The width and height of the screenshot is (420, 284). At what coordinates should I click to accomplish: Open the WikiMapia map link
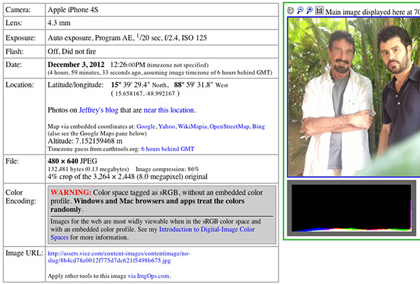tap(192, 127)
